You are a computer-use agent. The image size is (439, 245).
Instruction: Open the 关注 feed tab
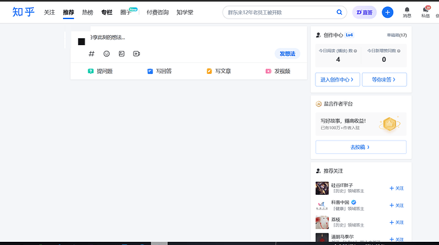[x=49, y=12]
